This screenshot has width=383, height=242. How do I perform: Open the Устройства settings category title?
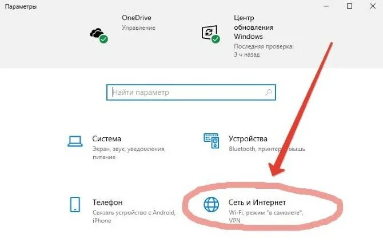tap(248, 138)
